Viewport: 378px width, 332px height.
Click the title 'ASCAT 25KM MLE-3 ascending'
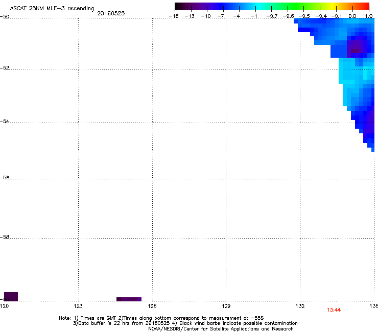point(52,9)
